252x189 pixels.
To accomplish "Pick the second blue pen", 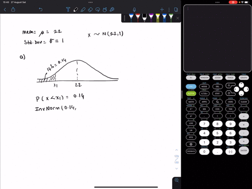I will (164, 18).
